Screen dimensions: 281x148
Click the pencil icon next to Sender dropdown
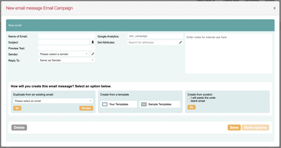pos(93,54)
